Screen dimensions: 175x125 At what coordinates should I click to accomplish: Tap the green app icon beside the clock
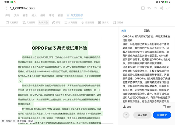point(12,2)
